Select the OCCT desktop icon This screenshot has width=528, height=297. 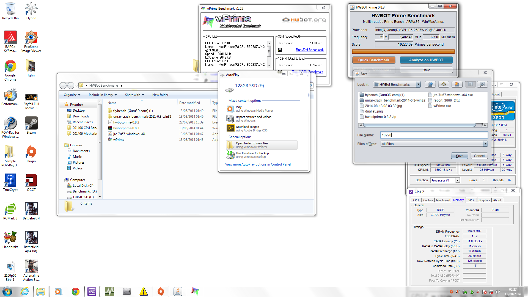tap(31, 183)
